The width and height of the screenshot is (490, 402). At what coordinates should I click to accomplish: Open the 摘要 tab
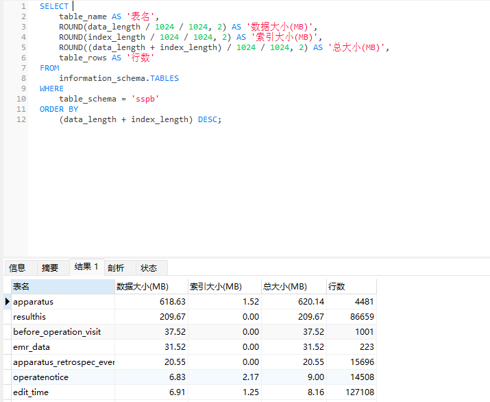point(53,268)
